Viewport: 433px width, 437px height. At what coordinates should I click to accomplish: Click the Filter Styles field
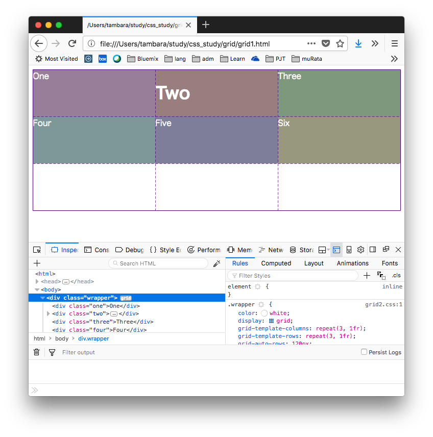point(293,276)
